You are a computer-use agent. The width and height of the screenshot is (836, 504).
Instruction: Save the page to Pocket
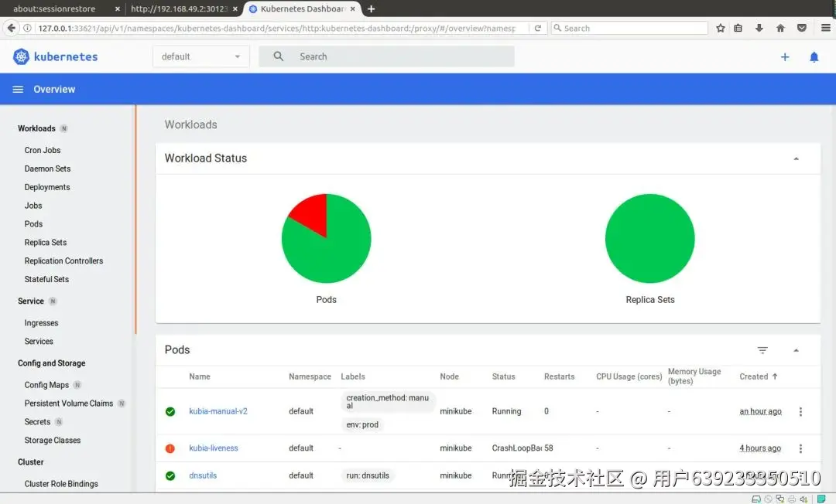click(802, 28)
